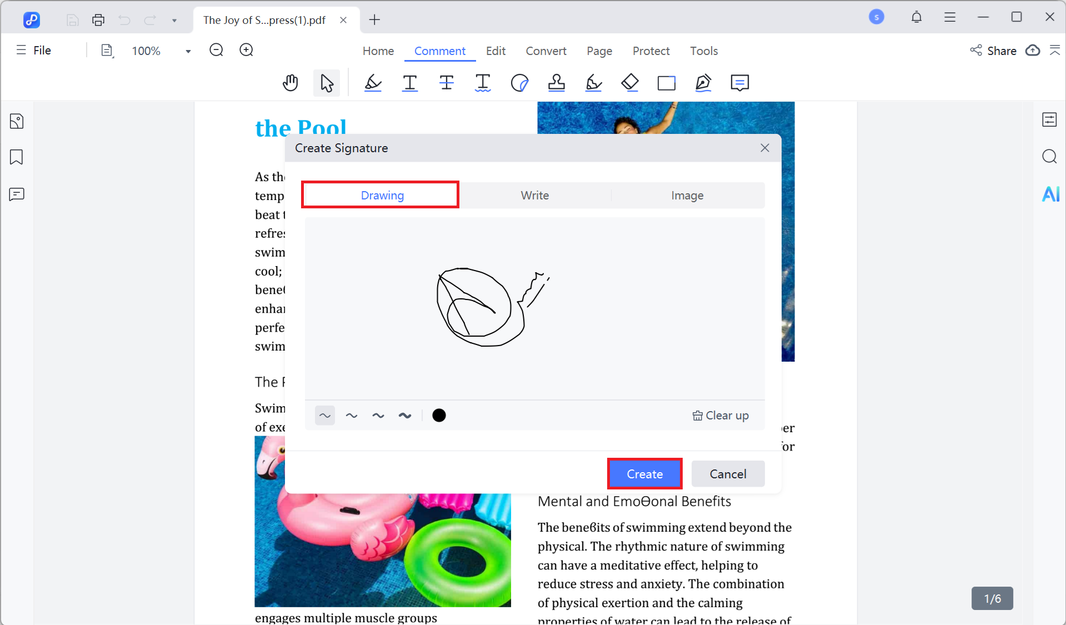The width and height of the screenshot is (1066, 625).
Task: Select the thinnest stroke thickness
Action: coord(325,415)
